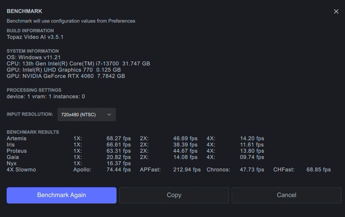Click the BENCHMARK dialog title

click(24, 11)
